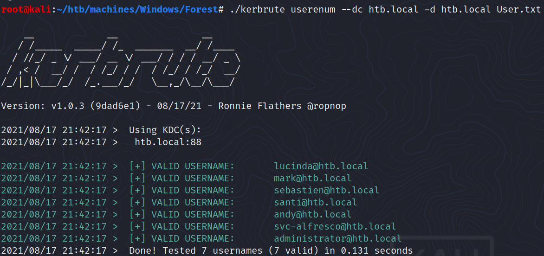Click the --dc flag in command
This screenshot has width=544, height=256.
click(x=352, y=10)
